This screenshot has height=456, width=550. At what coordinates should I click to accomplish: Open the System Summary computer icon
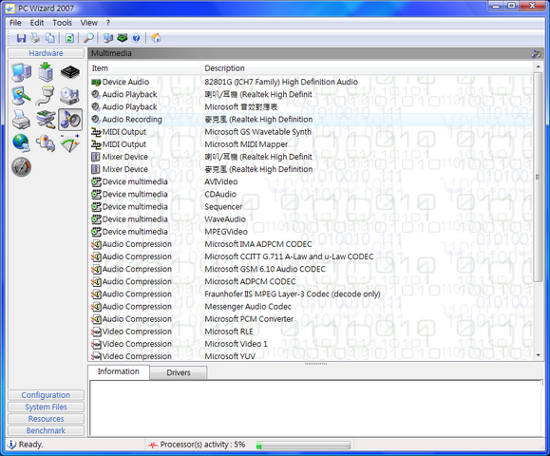coord(22,72)
